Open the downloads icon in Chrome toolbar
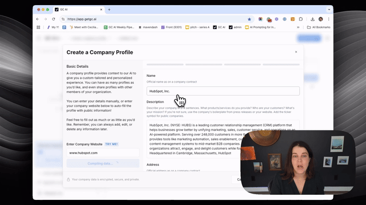The width and height of the screenshot is (366, 205). click(x=313, y=19)
